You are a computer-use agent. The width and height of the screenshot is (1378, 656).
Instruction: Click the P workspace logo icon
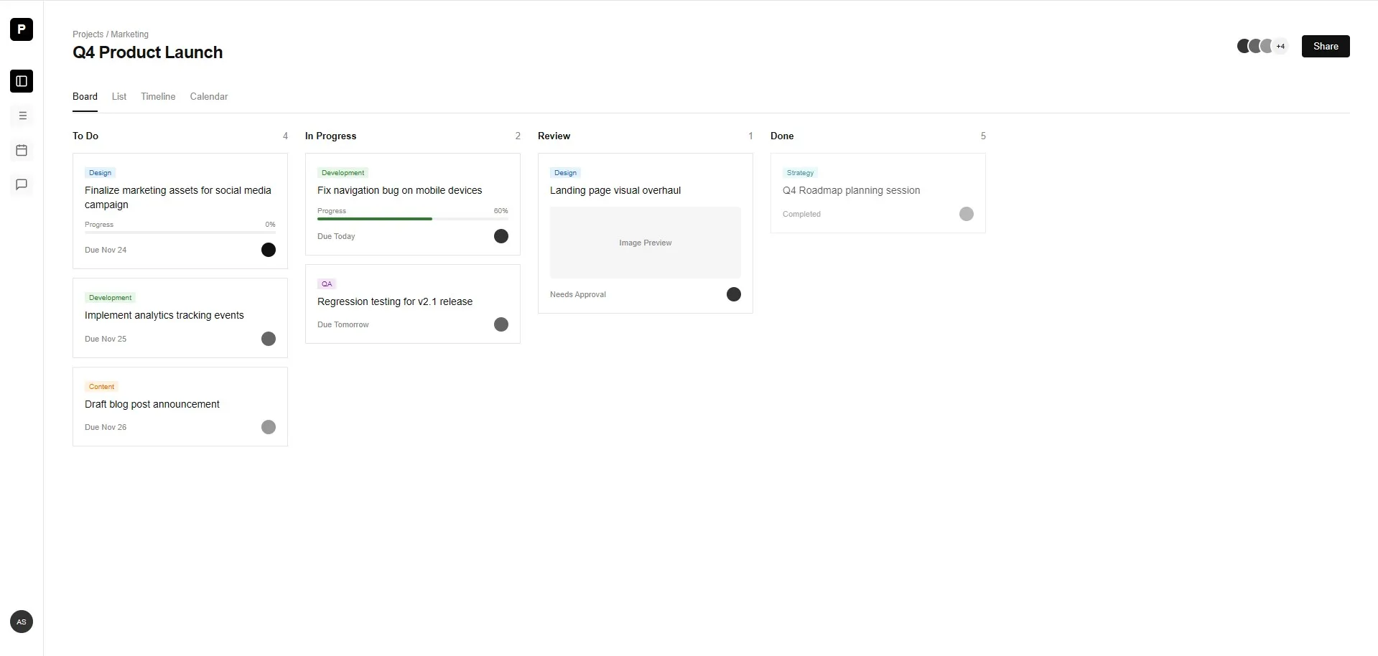(21, 29)
